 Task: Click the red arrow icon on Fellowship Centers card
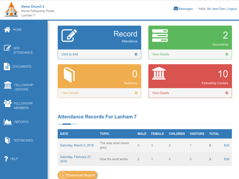click(x=227, y=93)
